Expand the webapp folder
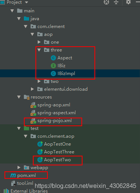Image resolution: width=140 pixels, height=193 pixels. 19,168
